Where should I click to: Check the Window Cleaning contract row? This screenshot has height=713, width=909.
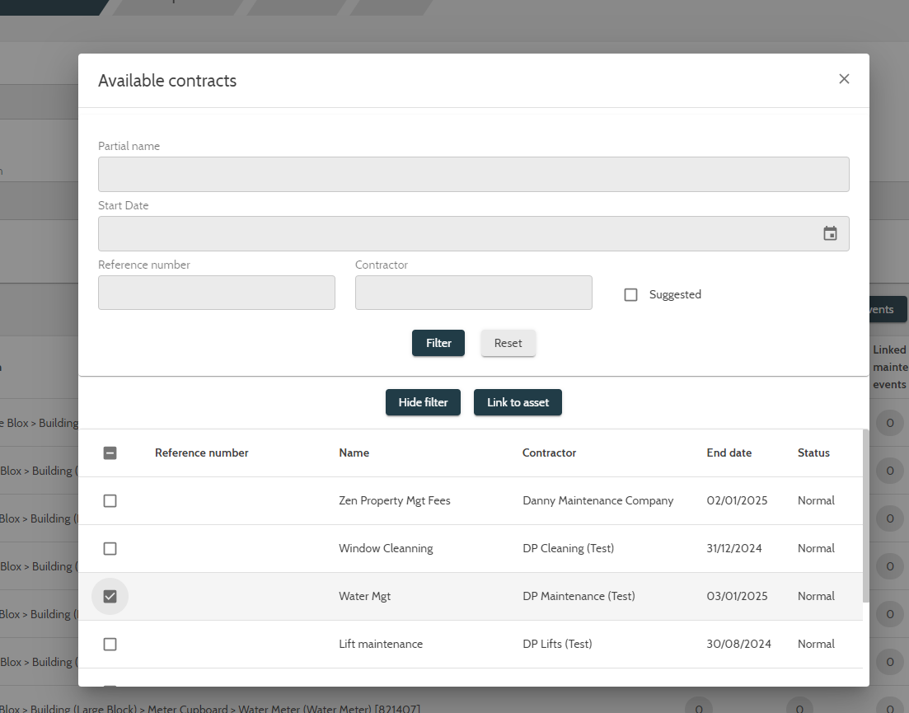pos(110,548)
